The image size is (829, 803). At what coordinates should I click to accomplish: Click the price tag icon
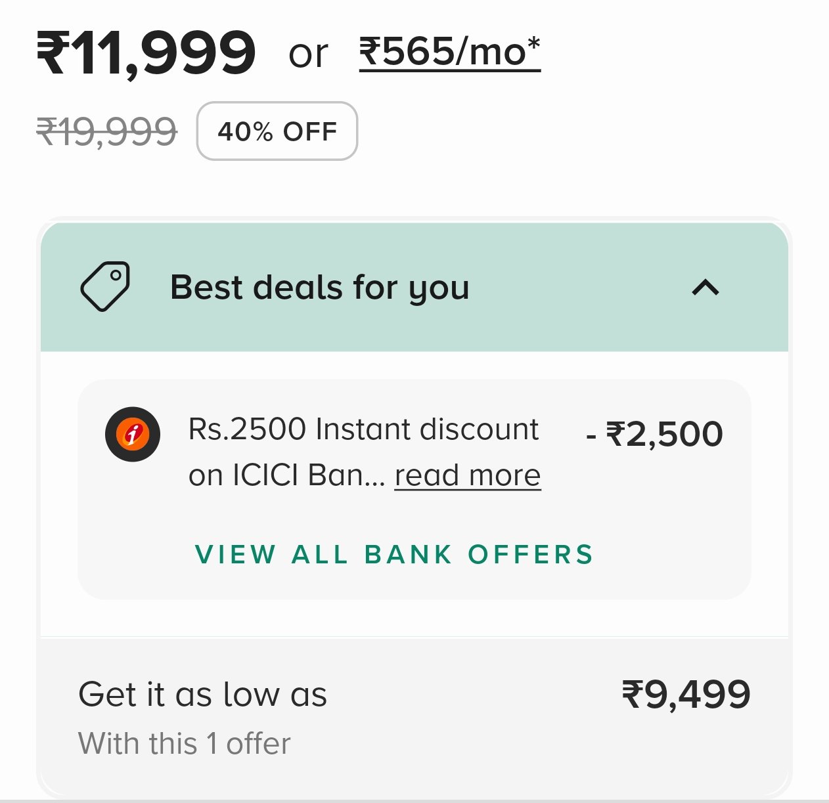(x=105, y=286)
